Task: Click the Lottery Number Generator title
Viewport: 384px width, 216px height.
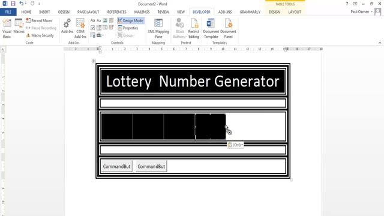Action: 193,82
